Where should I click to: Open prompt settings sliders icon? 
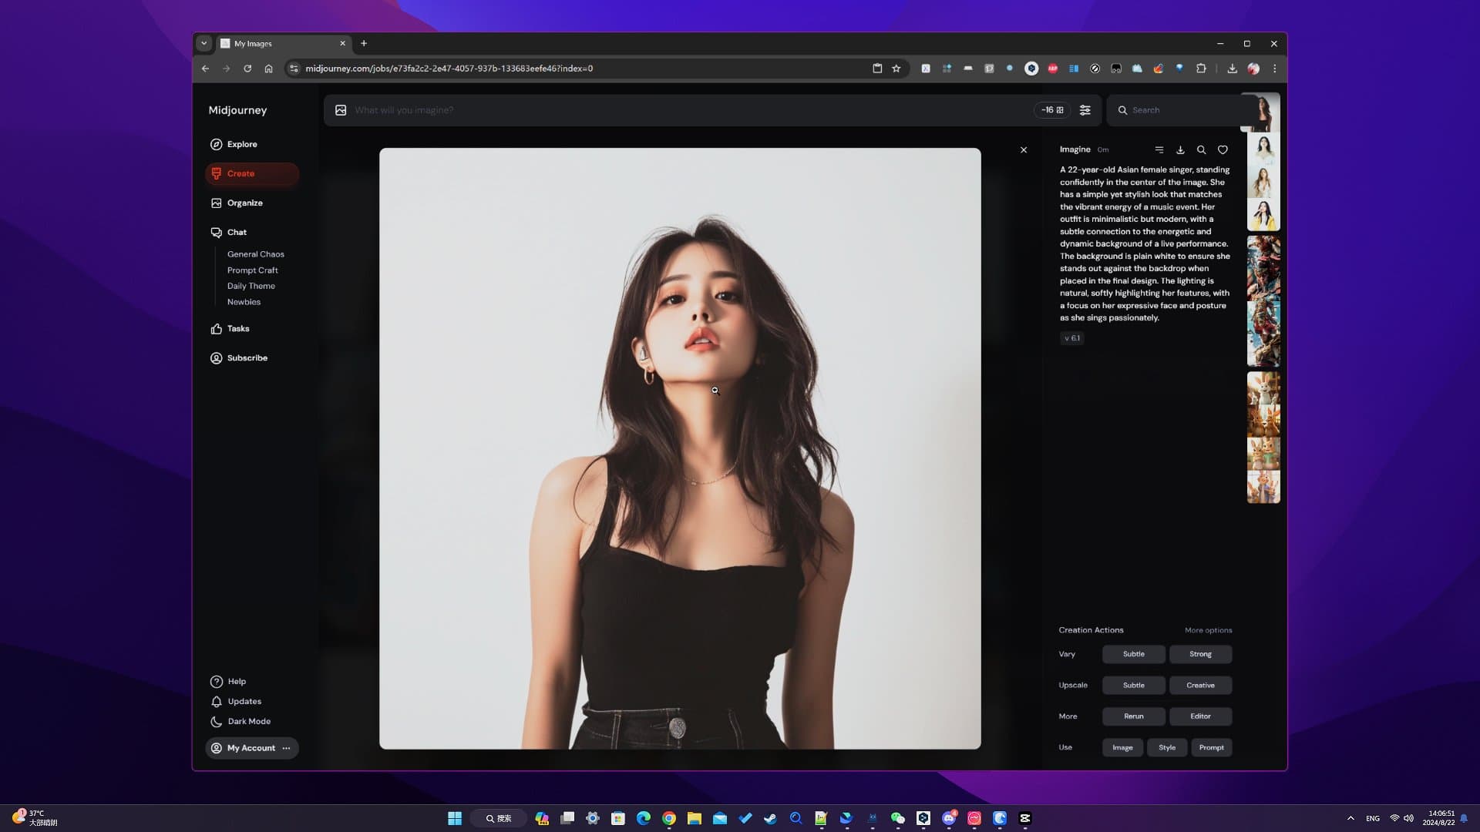pos(1085,110)
